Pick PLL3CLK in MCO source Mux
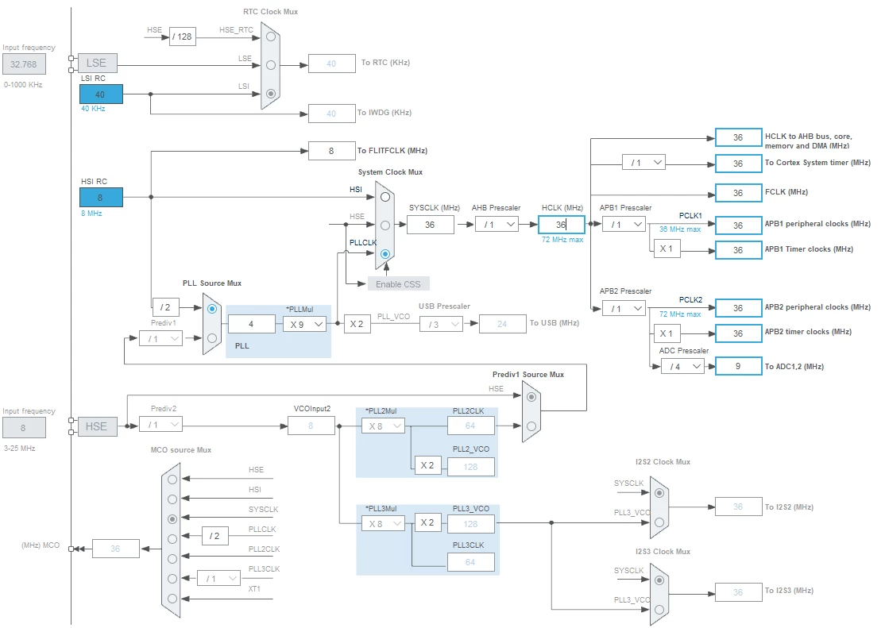The width and height of the screenshot is (885, 628). pyautogui.click(x=172, y=578)
